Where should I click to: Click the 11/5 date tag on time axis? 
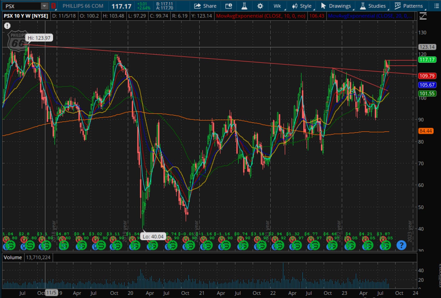coord(51,293)
